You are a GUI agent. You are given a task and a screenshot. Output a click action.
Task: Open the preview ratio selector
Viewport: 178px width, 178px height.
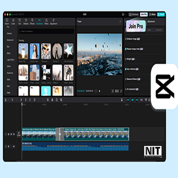coord(117,91)
